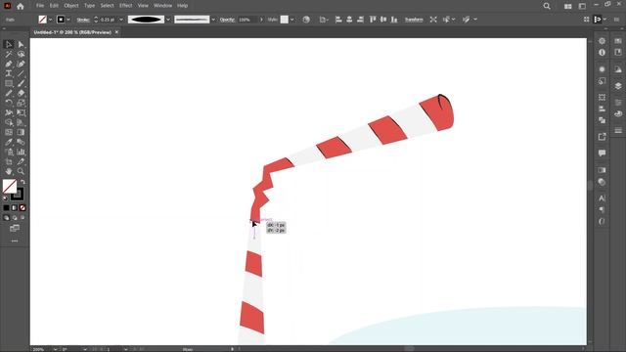Select the Blend tool
Screen dimensions: 626x352
[x=21, y=142]
